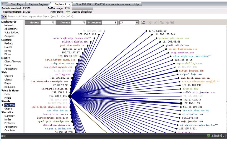Select the 172.217.24.14 node
The image size is (230, 141).
tap(192, 99)
